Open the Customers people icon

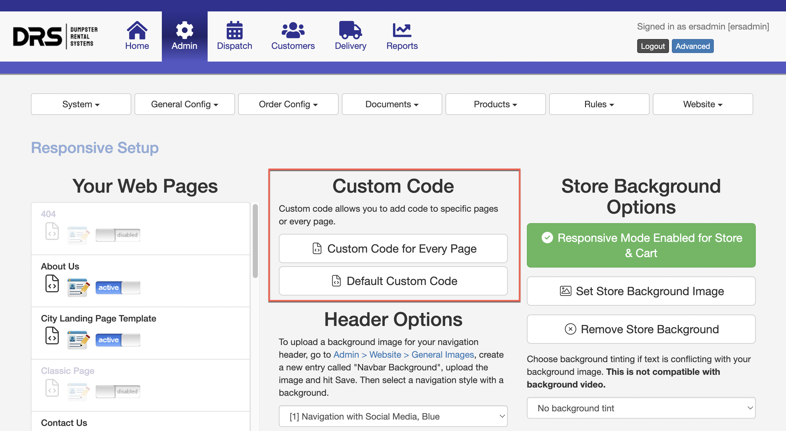point(293,30)
